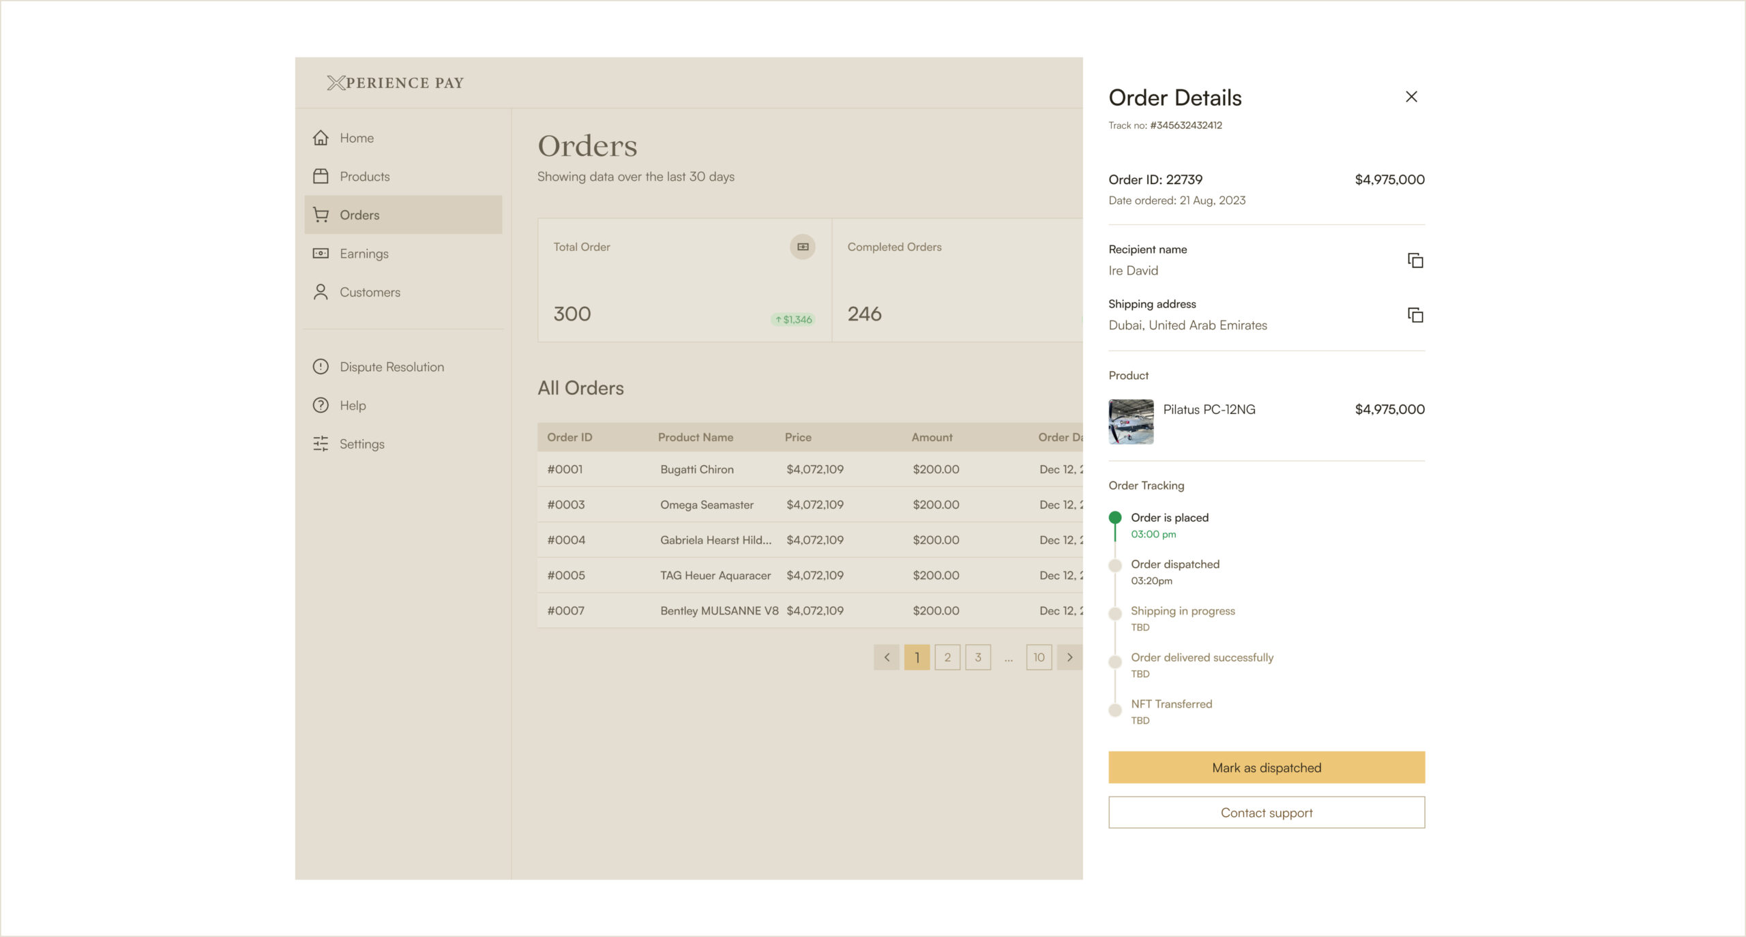Open the Pilatus PC-12NG product thumbnail
Viewport: 1746px width, 937px height.
[x=1131, y=421]
